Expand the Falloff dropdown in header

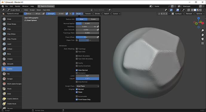pyautogui.click(x=107, y=14)
